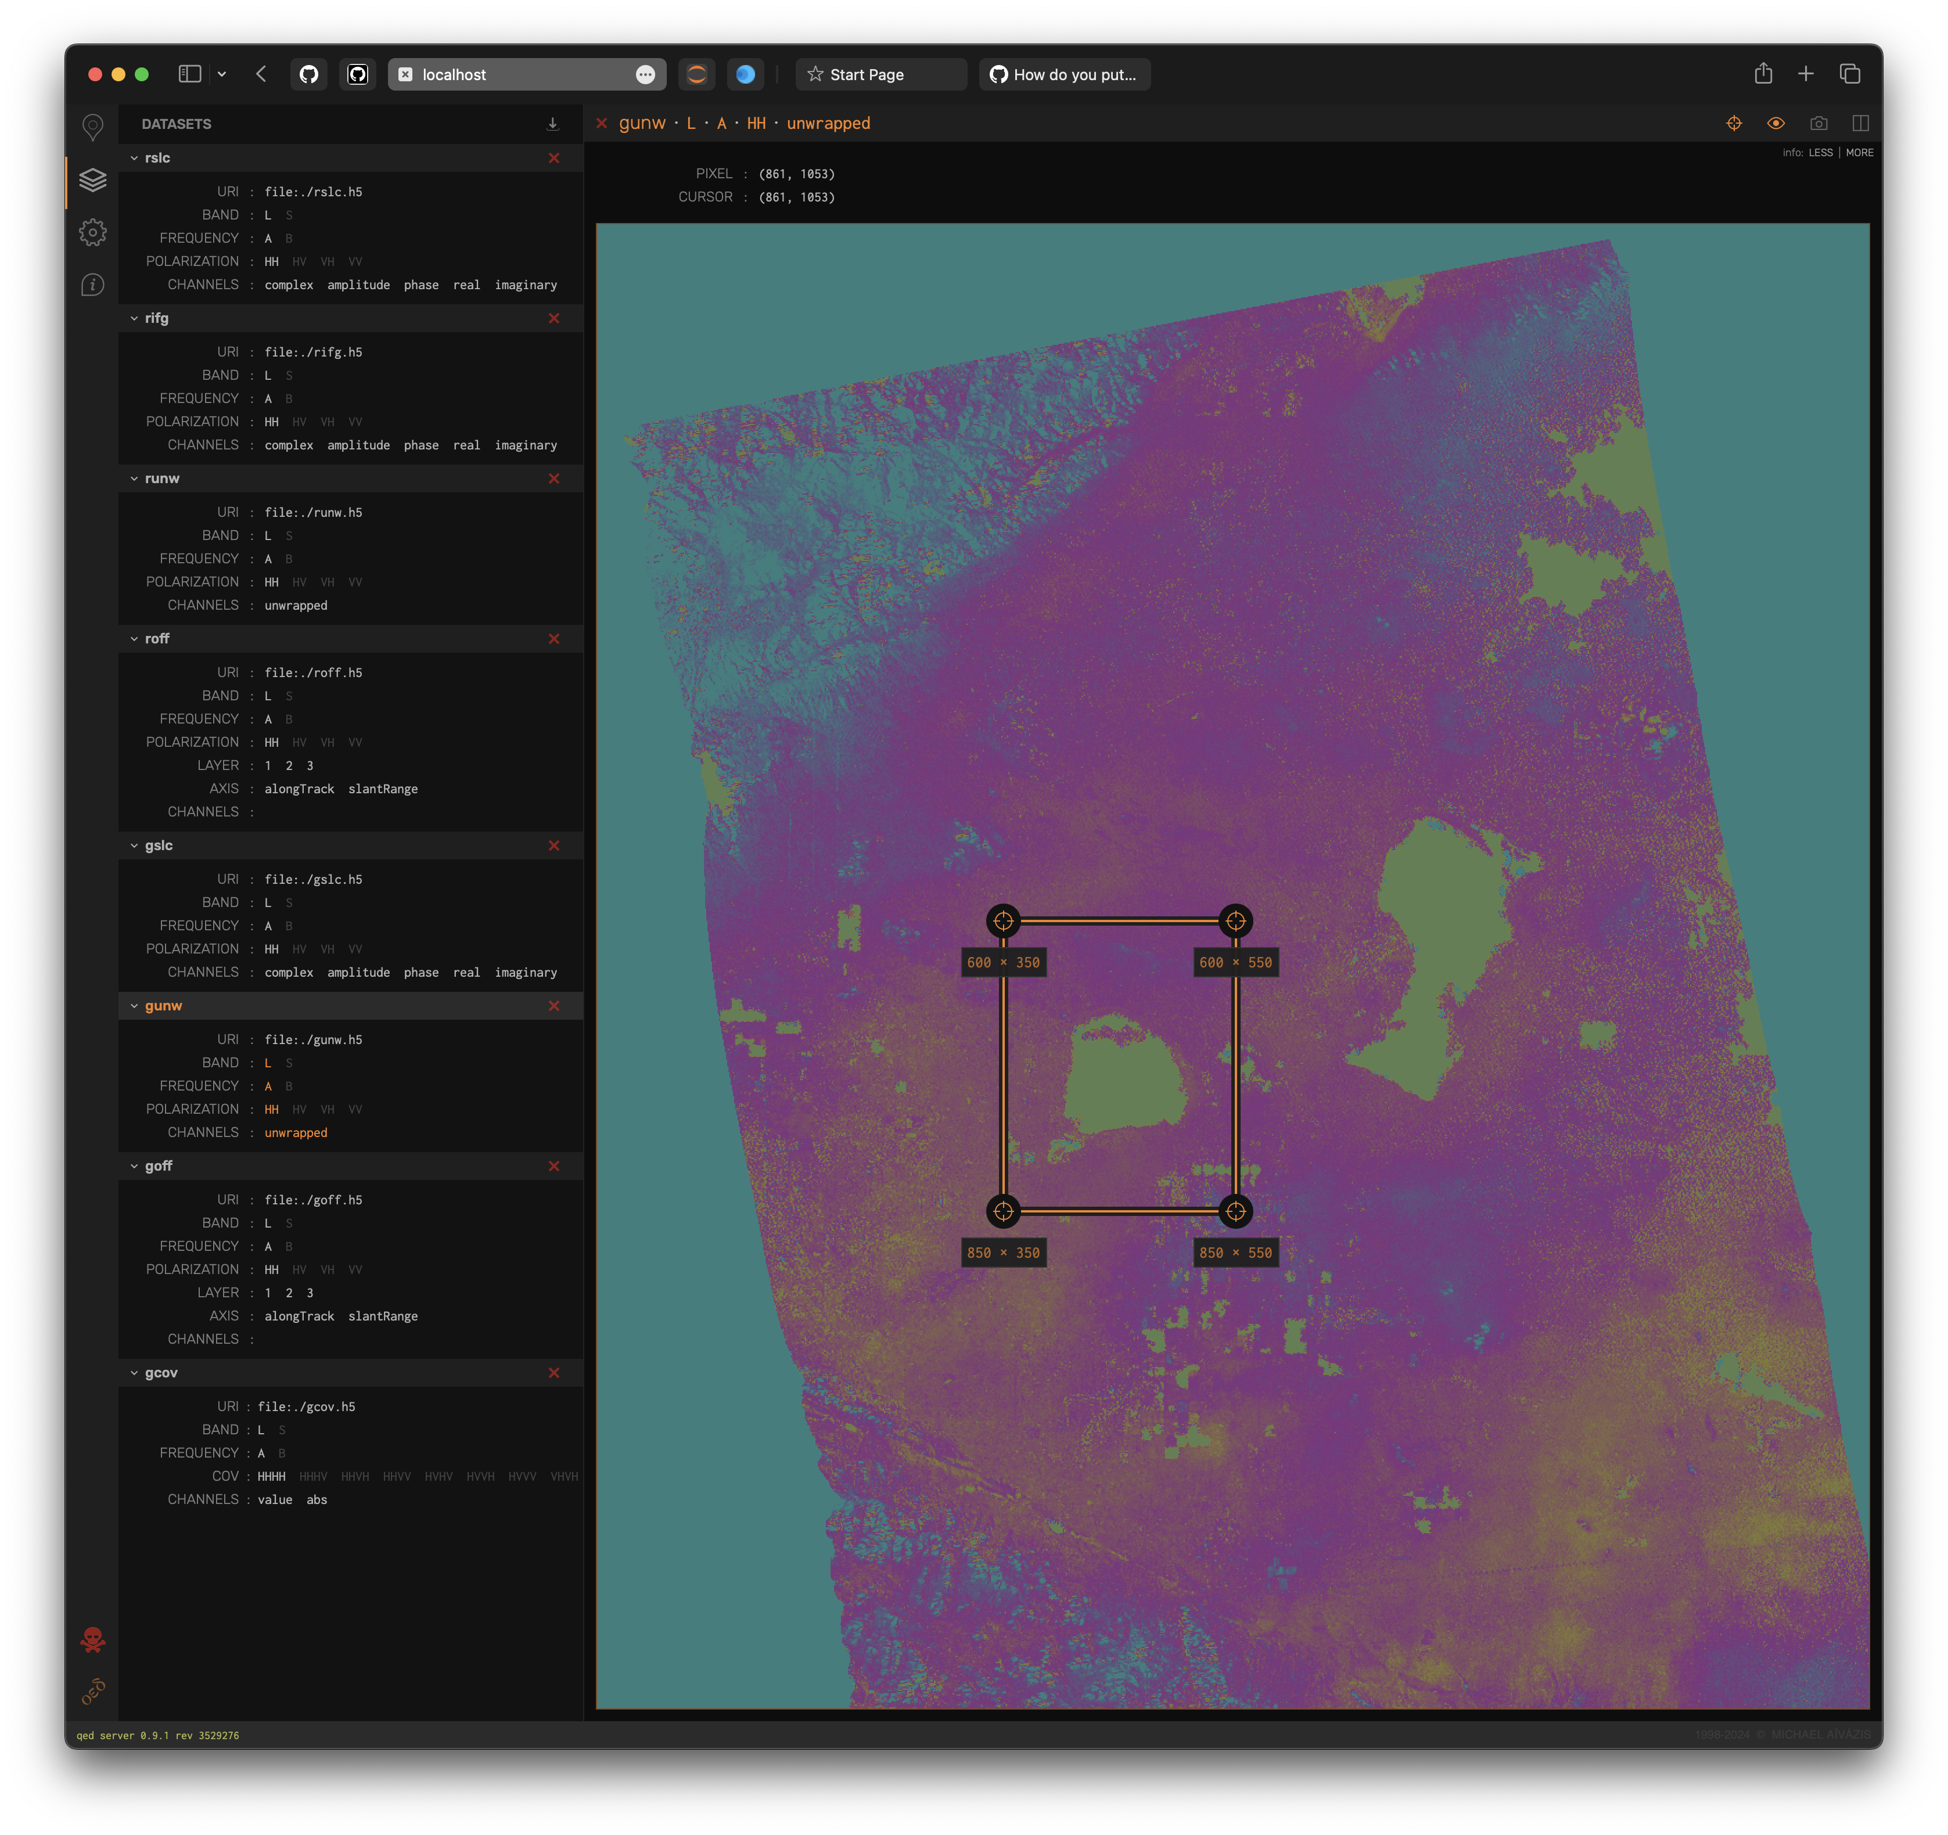The width and height of the screenshot is (1948, 1835).
Task: Collapse the gunw dataset section
Action: click(x=134, y=1006)
